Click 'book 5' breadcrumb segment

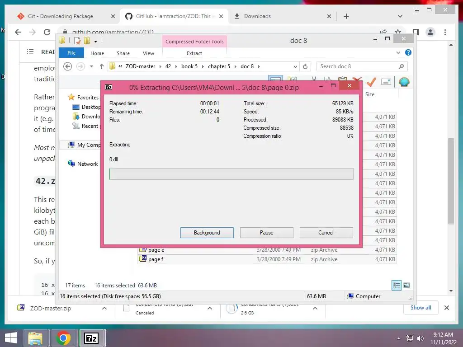click(189, 66)
